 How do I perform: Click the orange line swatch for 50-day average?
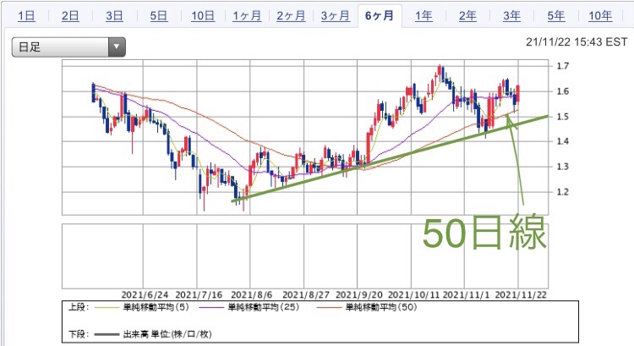click(x=329, y=308)
